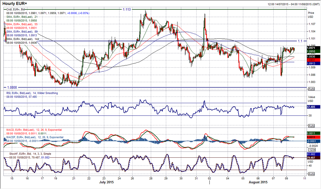Click date label 28 on time axis
This screenshot has width=321, height=189.
click(x=151, y=178)
